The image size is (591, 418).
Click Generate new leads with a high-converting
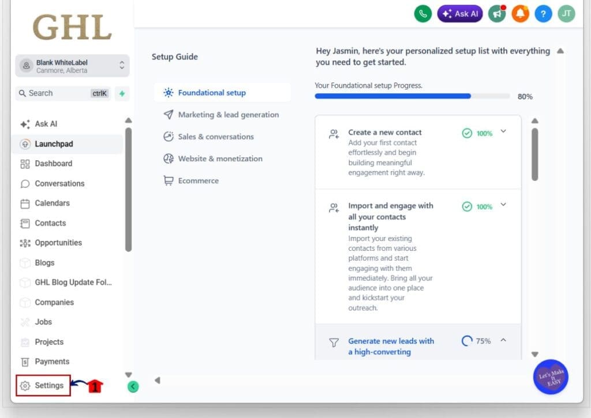pyautogui.click(x=391, y=347)
